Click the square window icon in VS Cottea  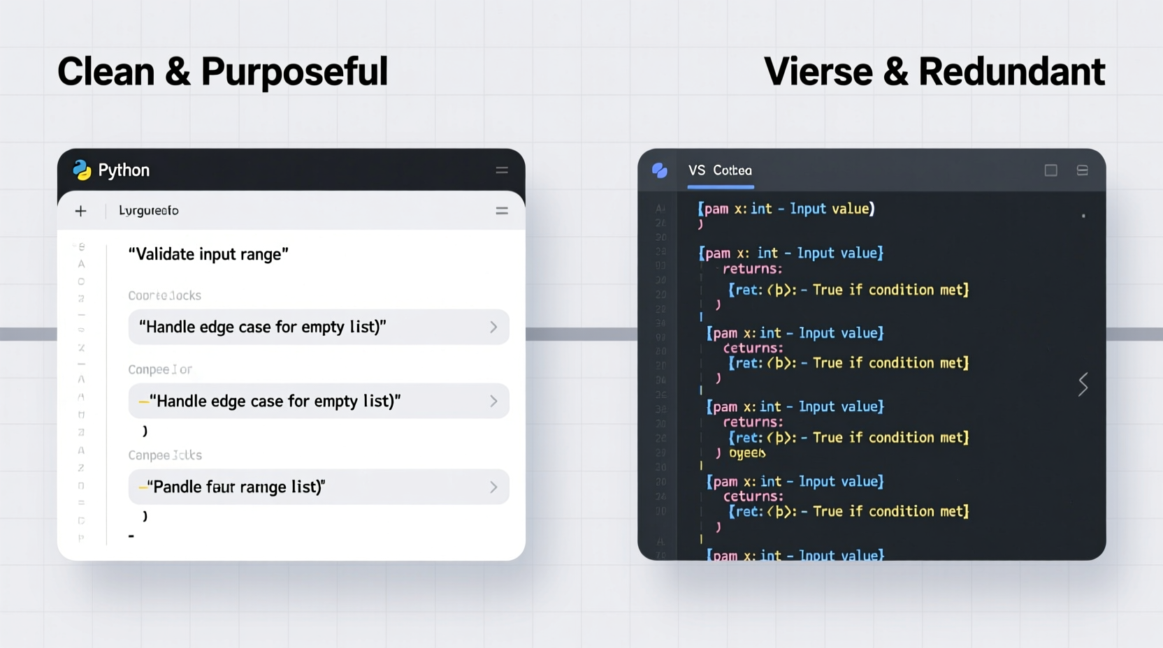[x=1051, y=170]
